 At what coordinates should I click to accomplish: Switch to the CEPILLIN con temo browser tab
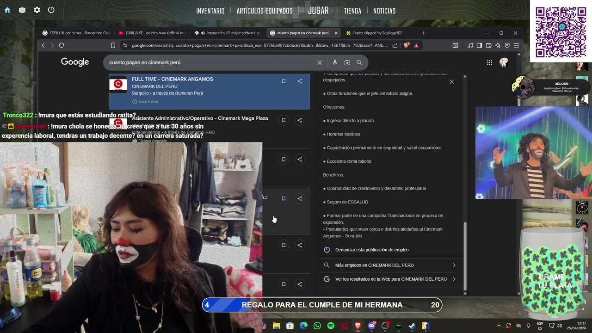76,33
